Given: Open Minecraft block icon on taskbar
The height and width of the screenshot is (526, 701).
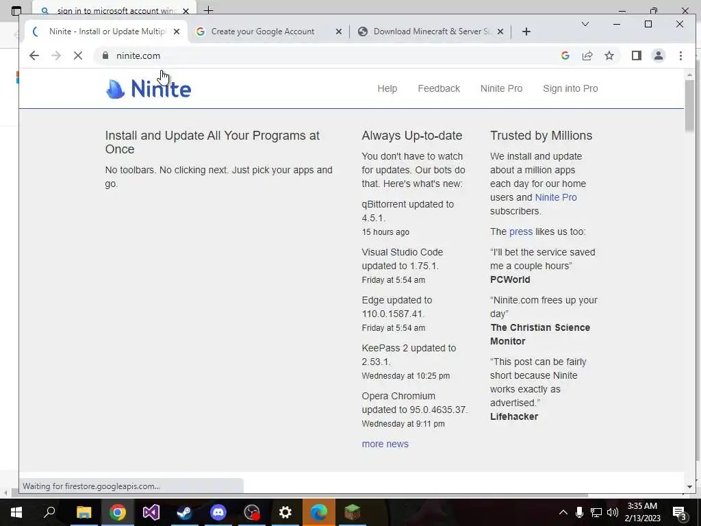Looking at the screenshot, I should (353, 512).
